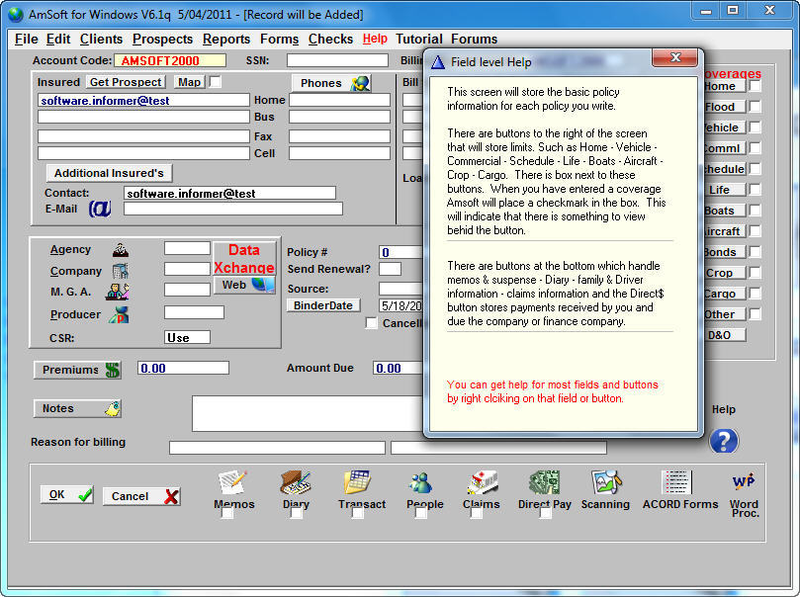Click the AmSoft globe title bar icon

click(x=16, y=14)
